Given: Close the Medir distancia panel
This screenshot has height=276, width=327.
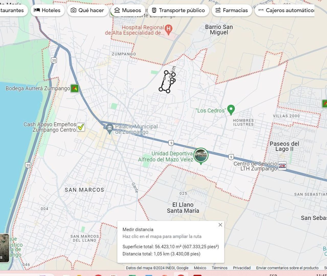Looking at the screenshot, I should tap(220, 225).
